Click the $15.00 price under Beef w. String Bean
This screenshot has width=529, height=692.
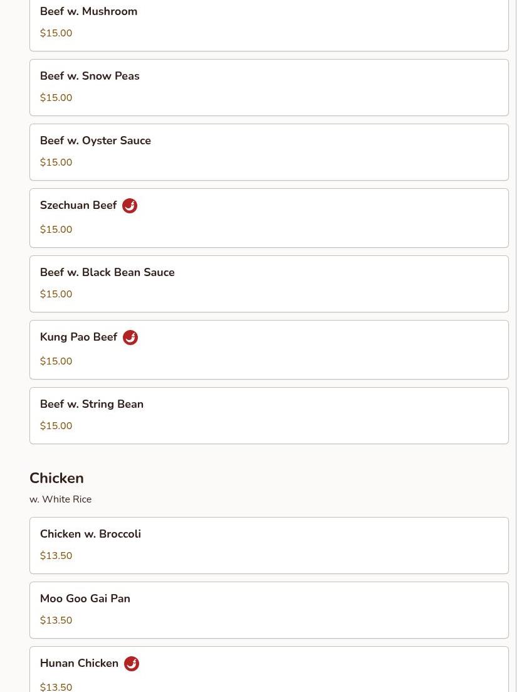(x=56, y=426)
